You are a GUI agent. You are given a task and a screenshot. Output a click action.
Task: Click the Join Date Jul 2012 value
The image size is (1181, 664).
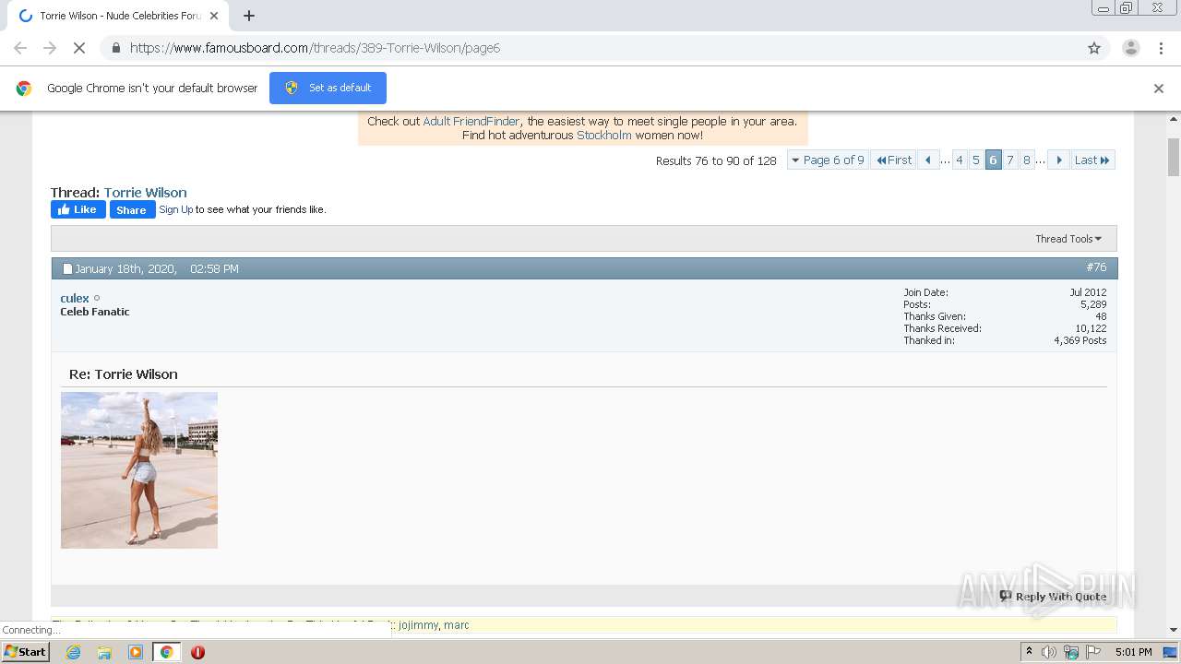(1088, 292)
